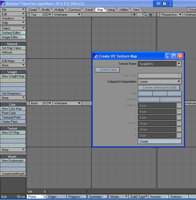Expand the Edit Maps menu

13,61
